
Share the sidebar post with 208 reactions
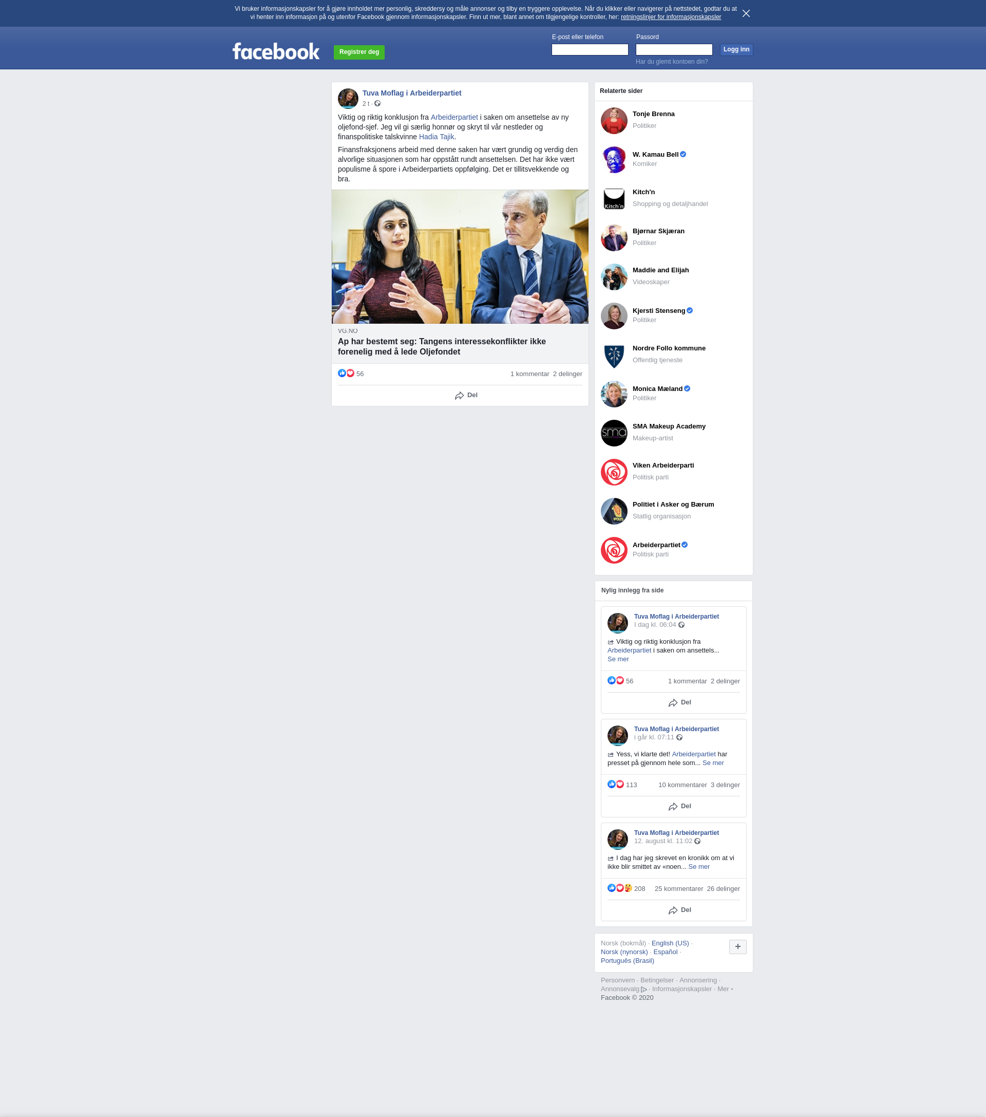point(679,910)
